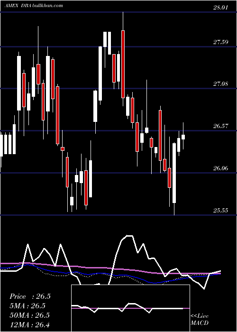Click the 28.01 price axis label

pyautogui.click(x=220, y=8)
